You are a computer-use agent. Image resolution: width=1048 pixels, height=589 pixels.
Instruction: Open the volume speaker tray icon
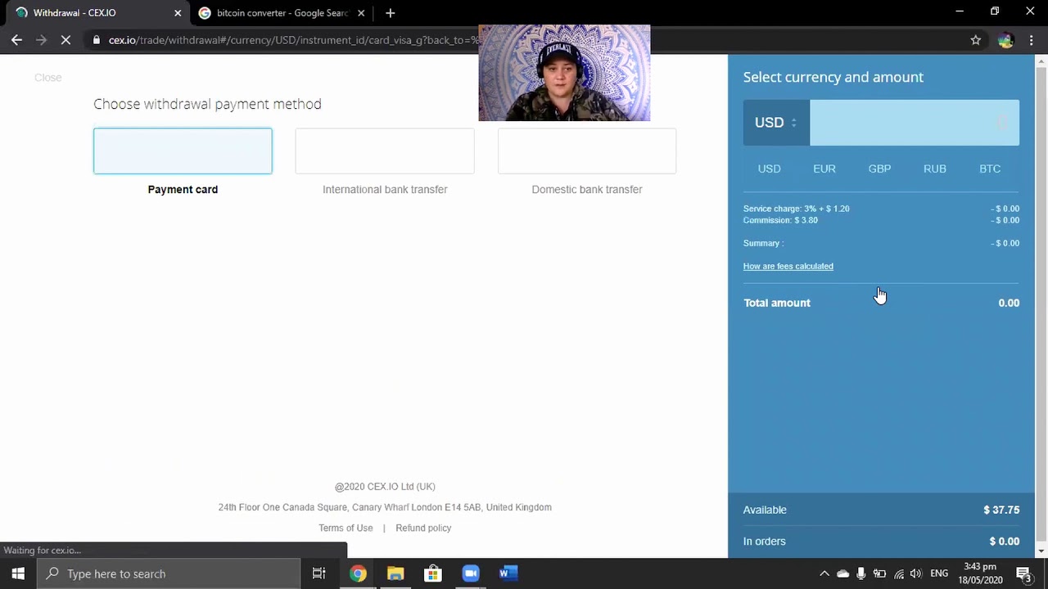(916, 573)
